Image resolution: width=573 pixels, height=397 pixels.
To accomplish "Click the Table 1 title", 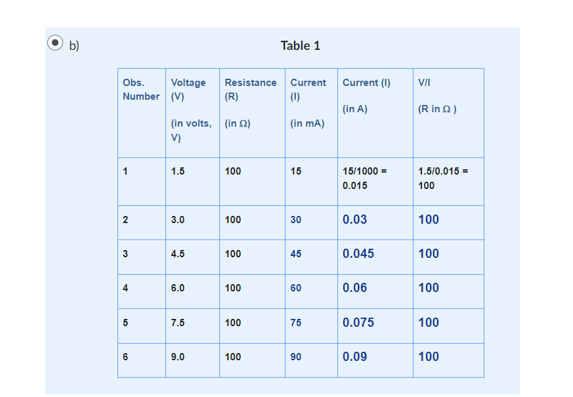I will (301, 46).
